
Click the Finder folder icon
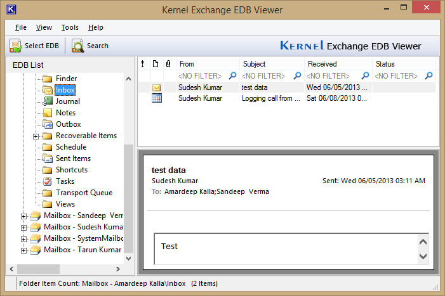(x=48, y=79)
